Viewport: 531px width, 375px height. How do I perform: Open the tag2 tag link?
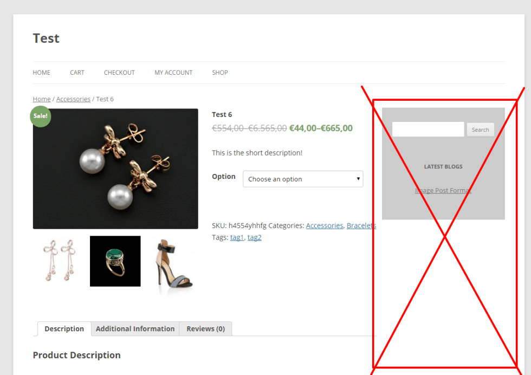[x=254, y=237]
